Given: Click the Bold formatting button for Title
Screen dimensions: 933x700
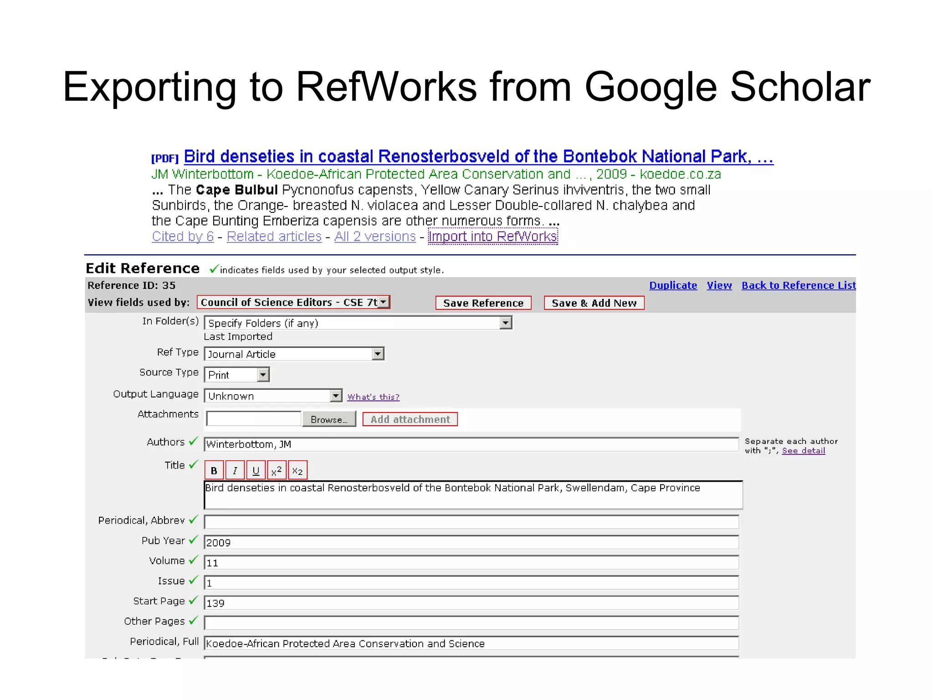Looking at the screenshot, I should (x=214, y=470).
